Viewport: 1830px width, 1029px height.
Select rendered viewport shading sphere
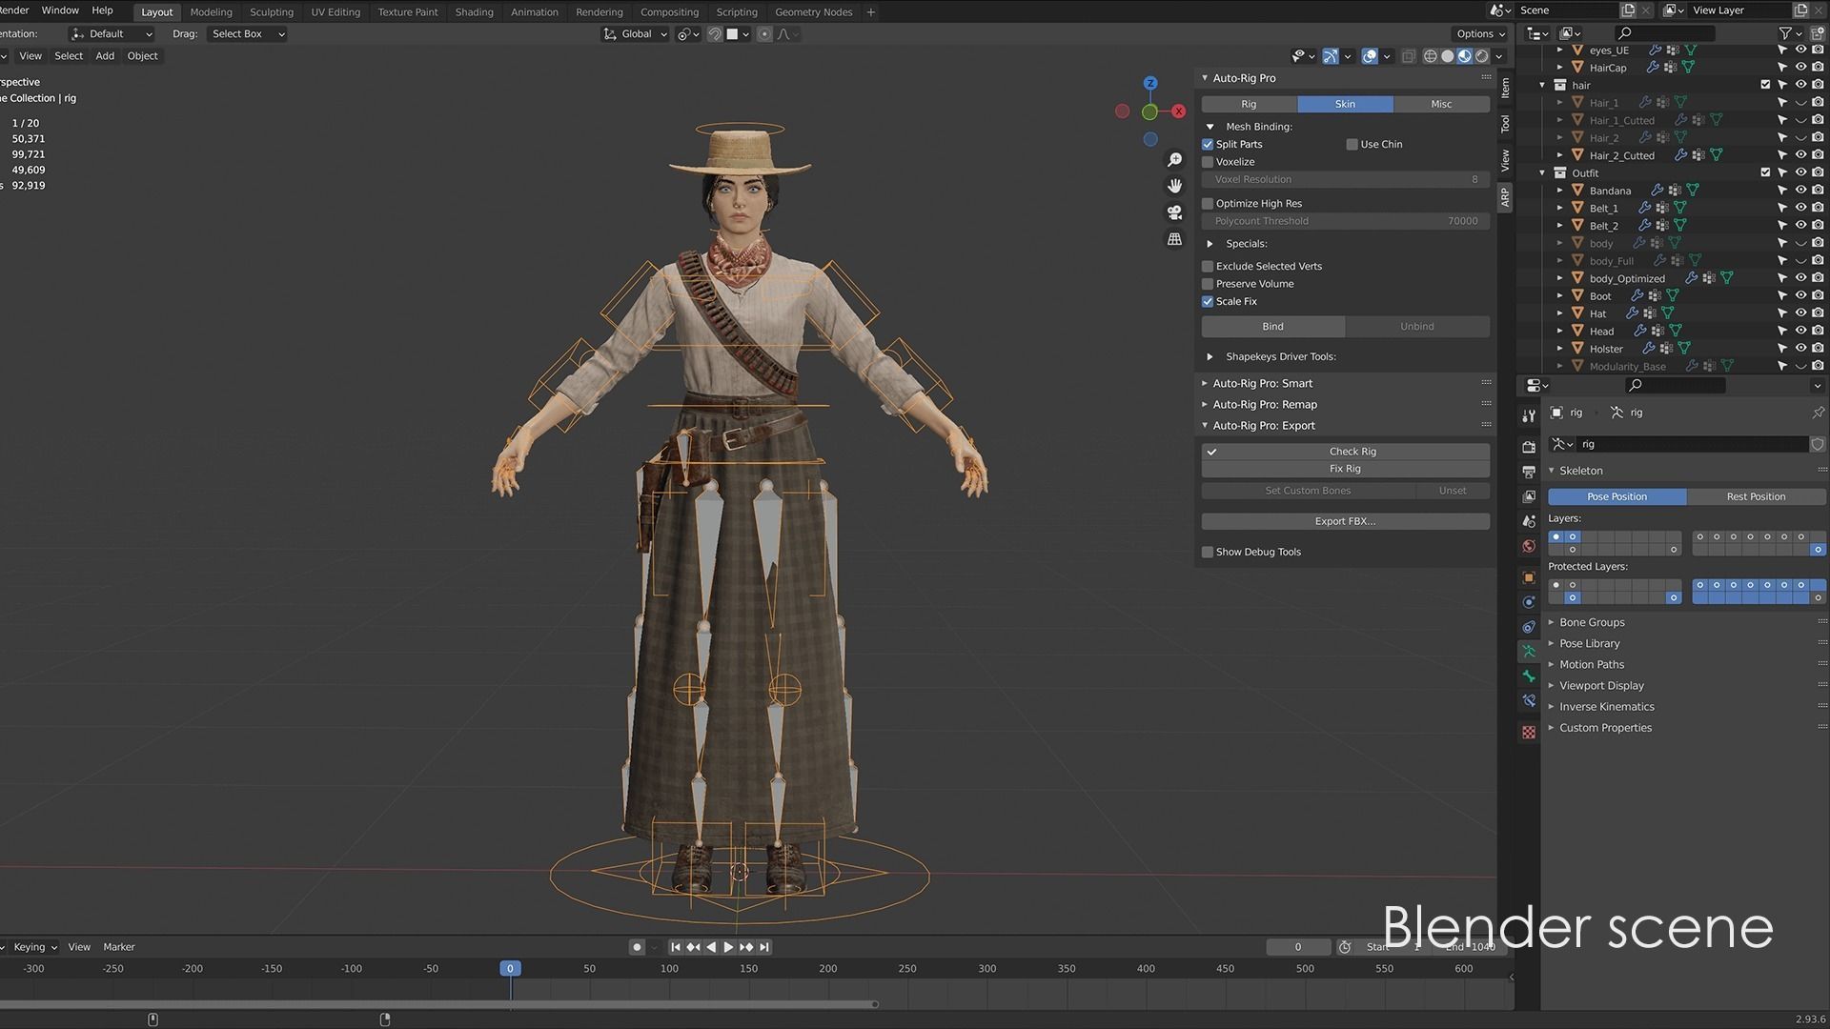pos(1482,56)
